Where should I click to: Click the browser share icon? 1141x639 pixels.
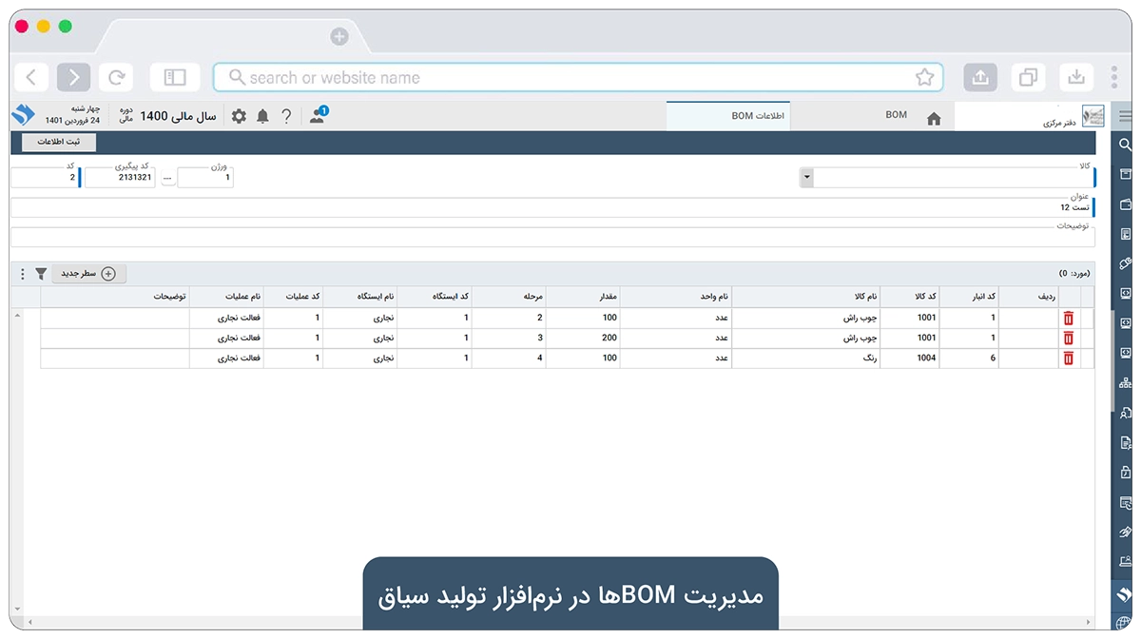tap(980, 78)
